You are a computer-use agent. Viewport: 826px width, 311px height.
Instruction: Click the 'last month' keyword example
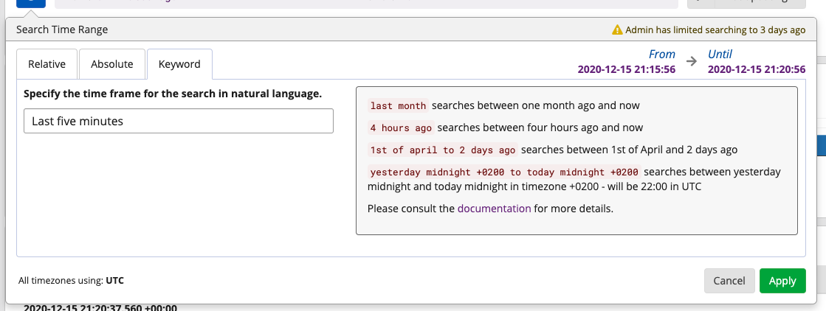398,106
